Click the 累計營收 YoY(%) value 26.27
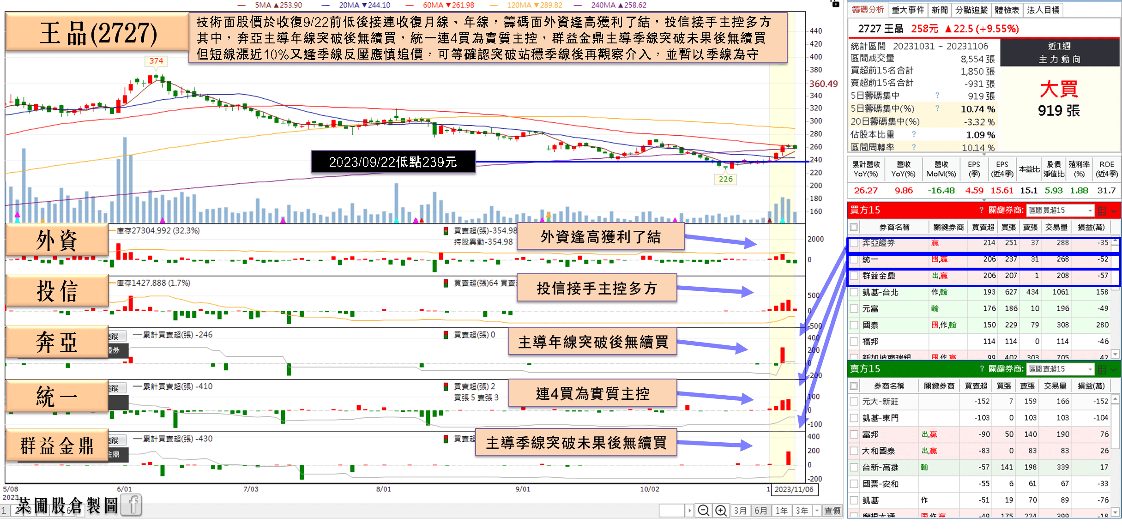 tap(866, 190)
